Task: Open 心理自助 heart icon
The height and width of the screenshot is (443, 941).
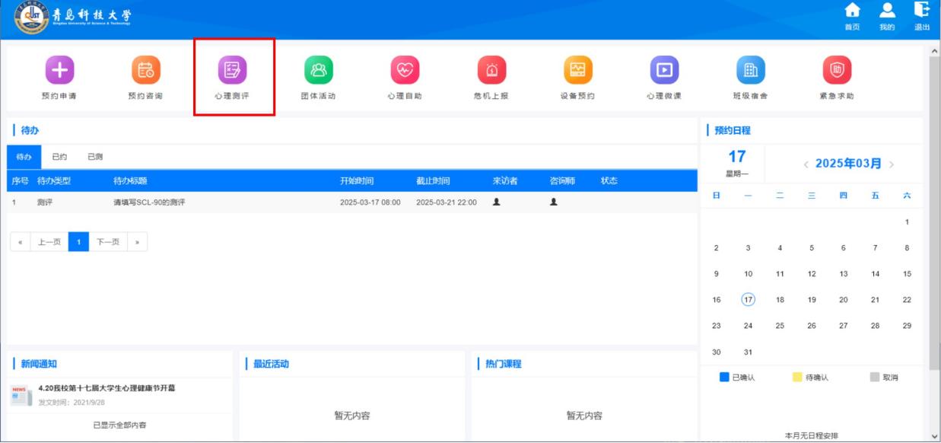Action: pos(404,70)
